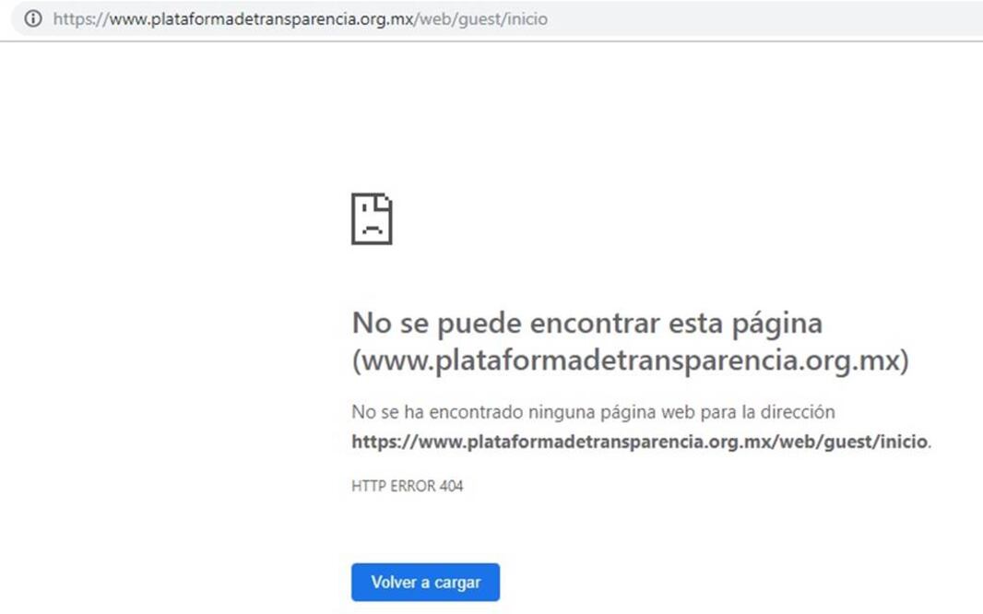The image size is (983, 614).
Task: Click the word dirección in the description
Action: click(798, 412)
